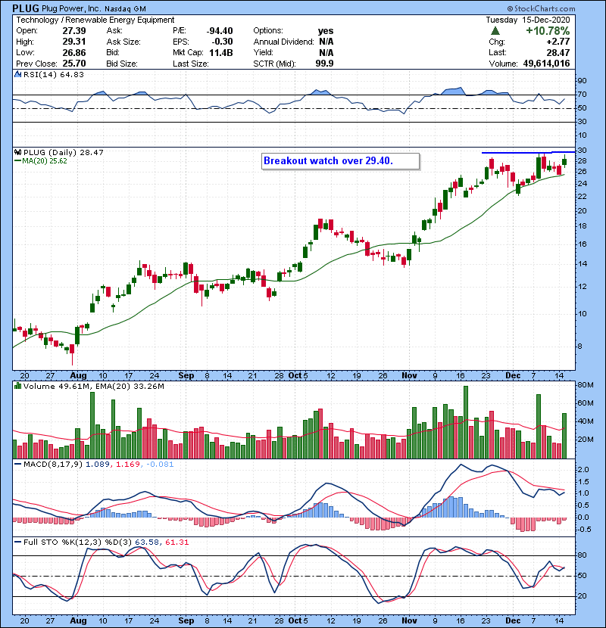Select the Low value 26.86
The width and height of the screenshot is (606, 628).
click(74, 52)
